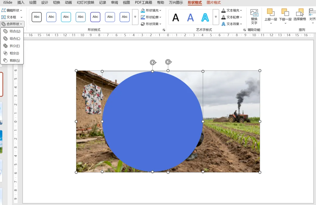Click the picture's rotation handle
Screen dimensions: 316x205
(168, 62)
